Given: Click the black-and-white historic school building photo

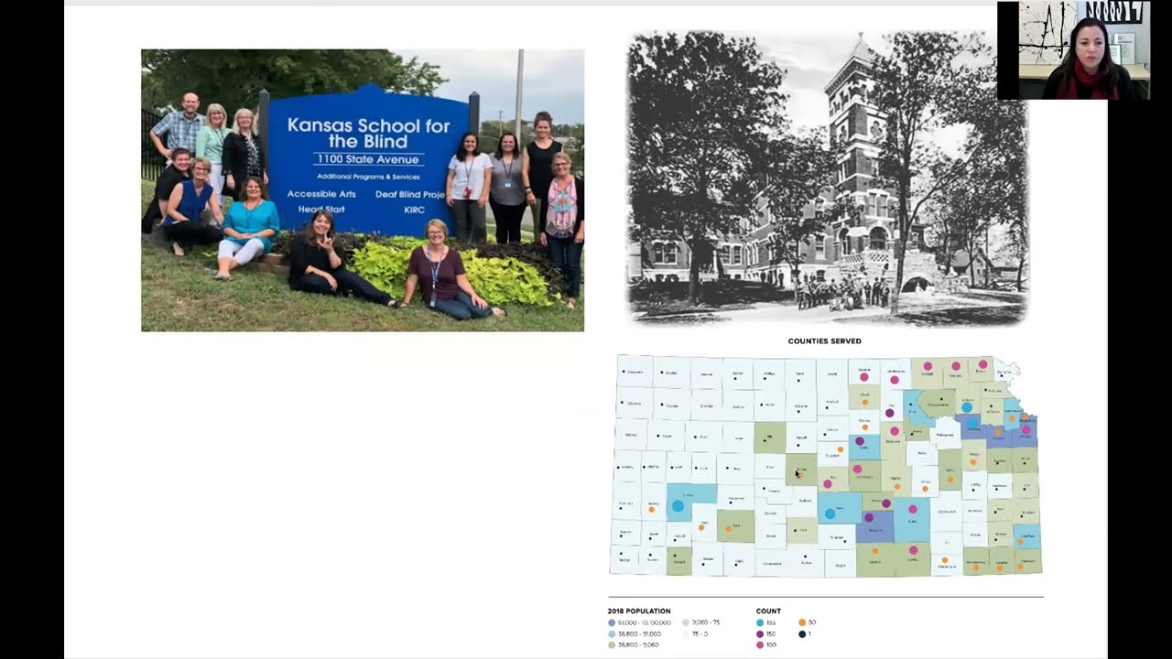Looking at the screenshot, I should pyautogui.click(x=827, y=180).
